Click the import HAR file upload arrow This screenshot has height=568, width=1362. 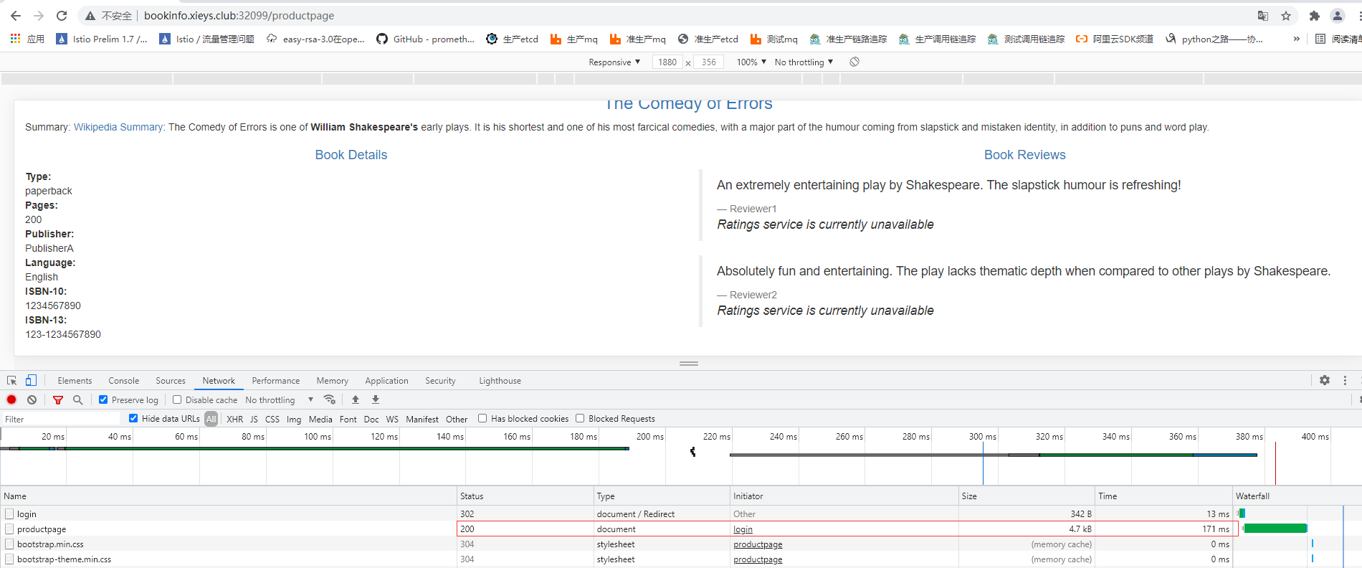[x=356, y=400]
